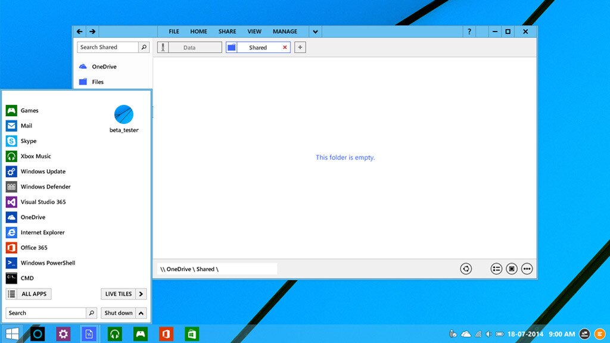The image size is (610, 343).
Task: Click OneDrive cloud tray icon
Action: [466, 334]
